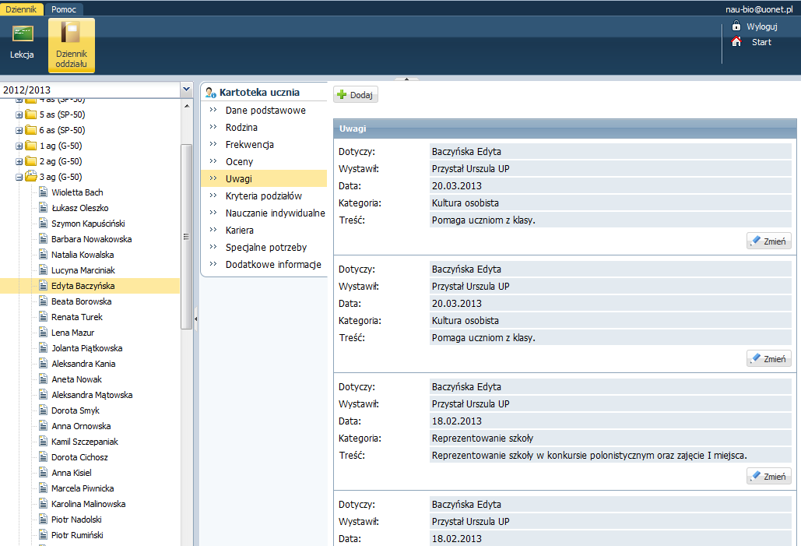
Task: Click the tree scrollbar up arrow
Action: coord(187,106)
